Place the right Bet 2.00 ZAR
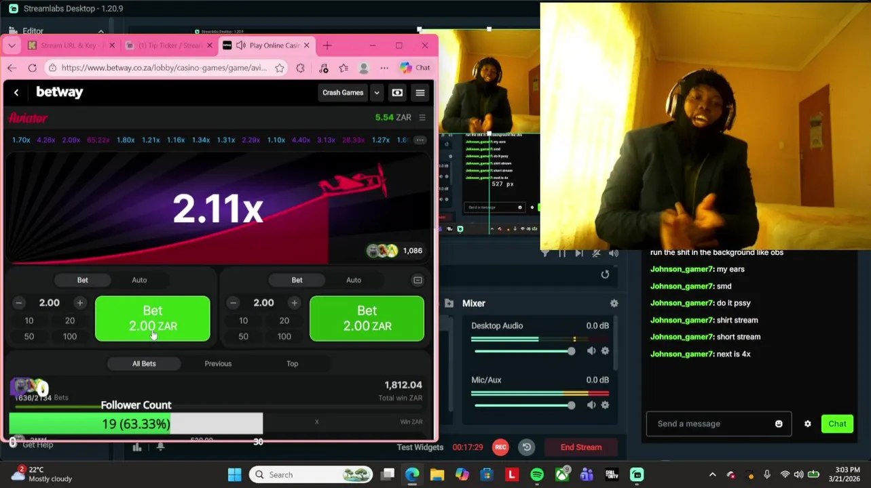 click(367, 319)
